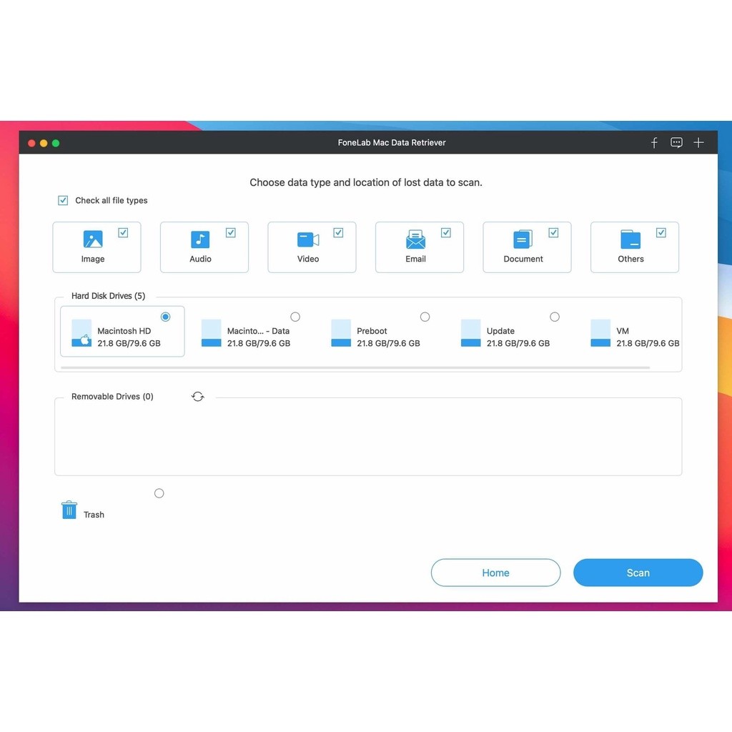Screen dimensions: 732x732
Task: Click the Others folder icon
Action: tap(630, 239)
